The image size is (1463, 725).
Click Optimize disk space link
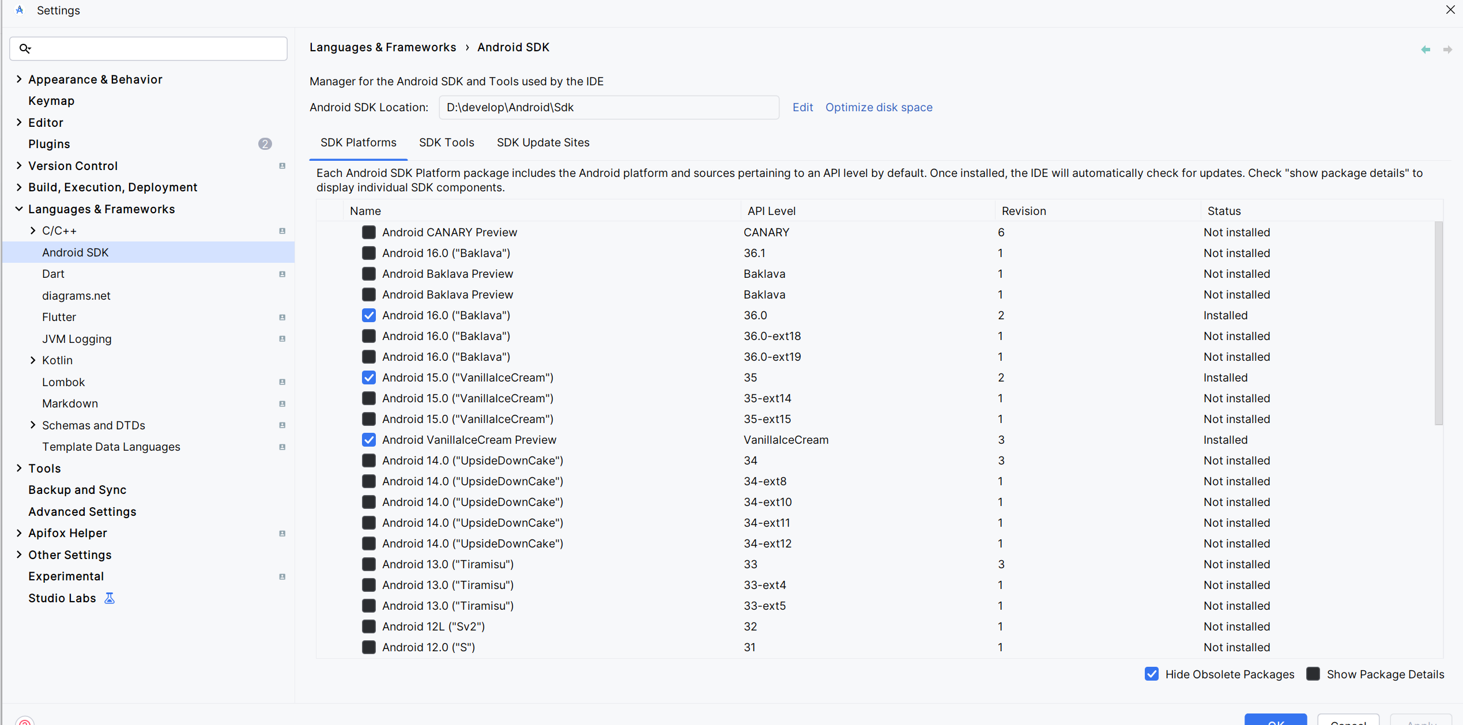tap(878, 107)
